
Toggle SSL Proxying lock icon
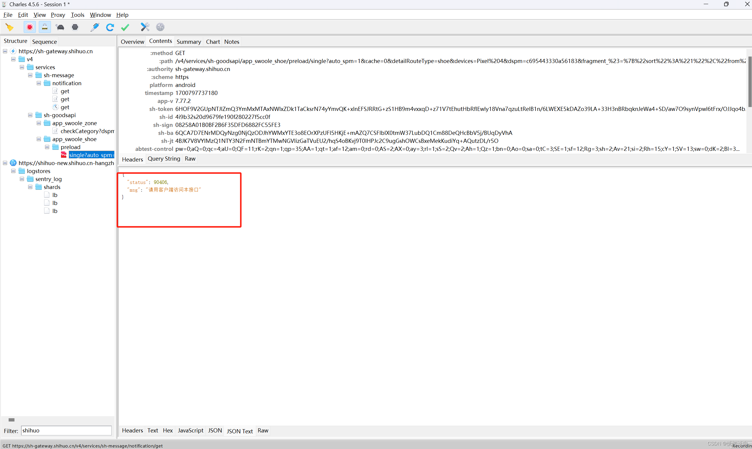tap(45, 27)
